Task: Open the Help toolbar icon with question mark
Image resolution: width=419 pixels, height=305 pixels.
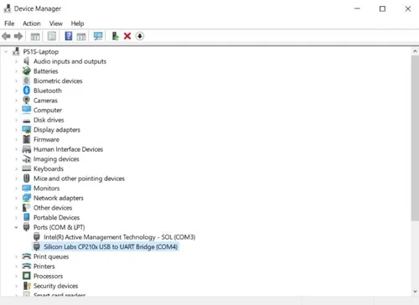Action: [69, 36]
